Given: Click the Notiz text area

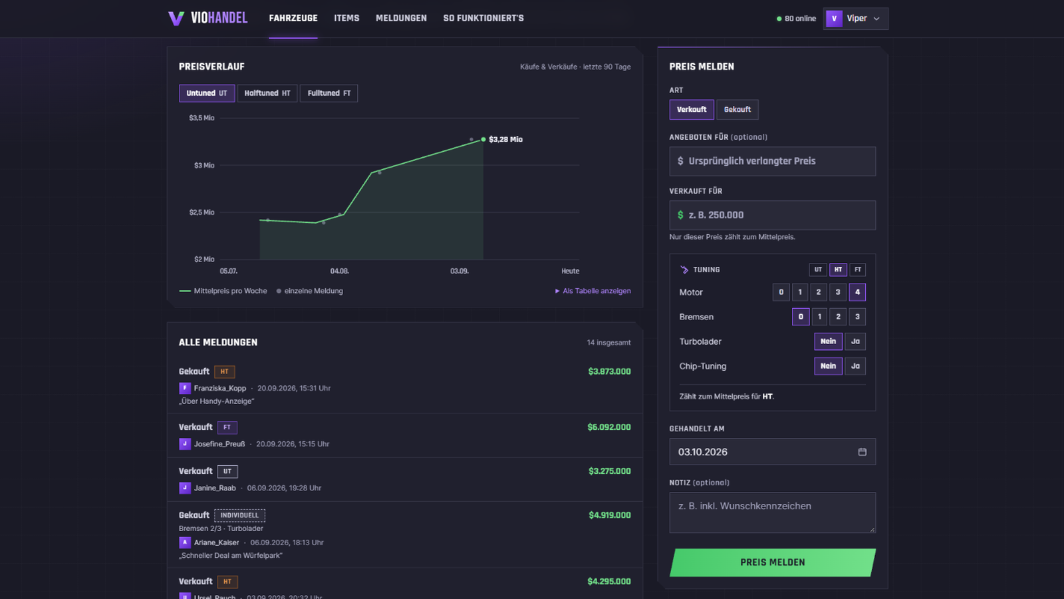Looking at the screenshot, I should (773, 512).
